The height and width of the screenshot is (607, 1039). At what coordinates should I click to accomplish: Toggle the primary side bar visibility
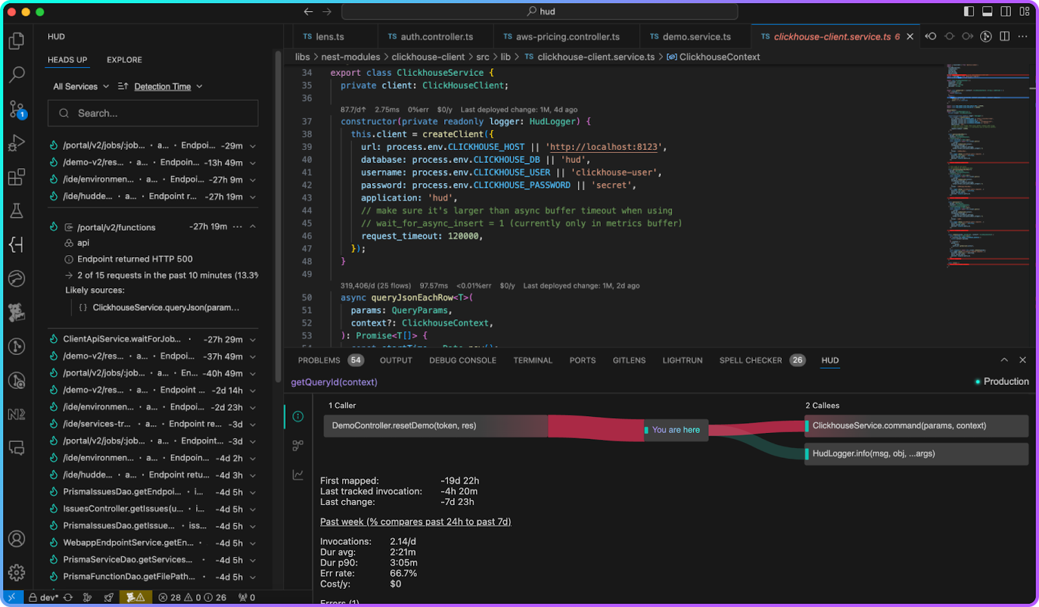969,11
